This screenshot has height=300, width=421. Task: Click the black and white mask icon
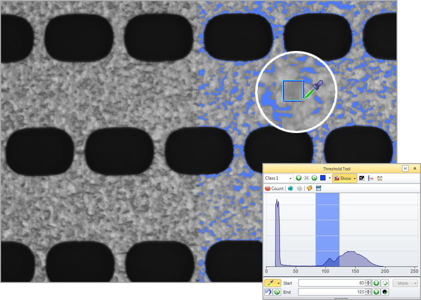pos(361,178)
